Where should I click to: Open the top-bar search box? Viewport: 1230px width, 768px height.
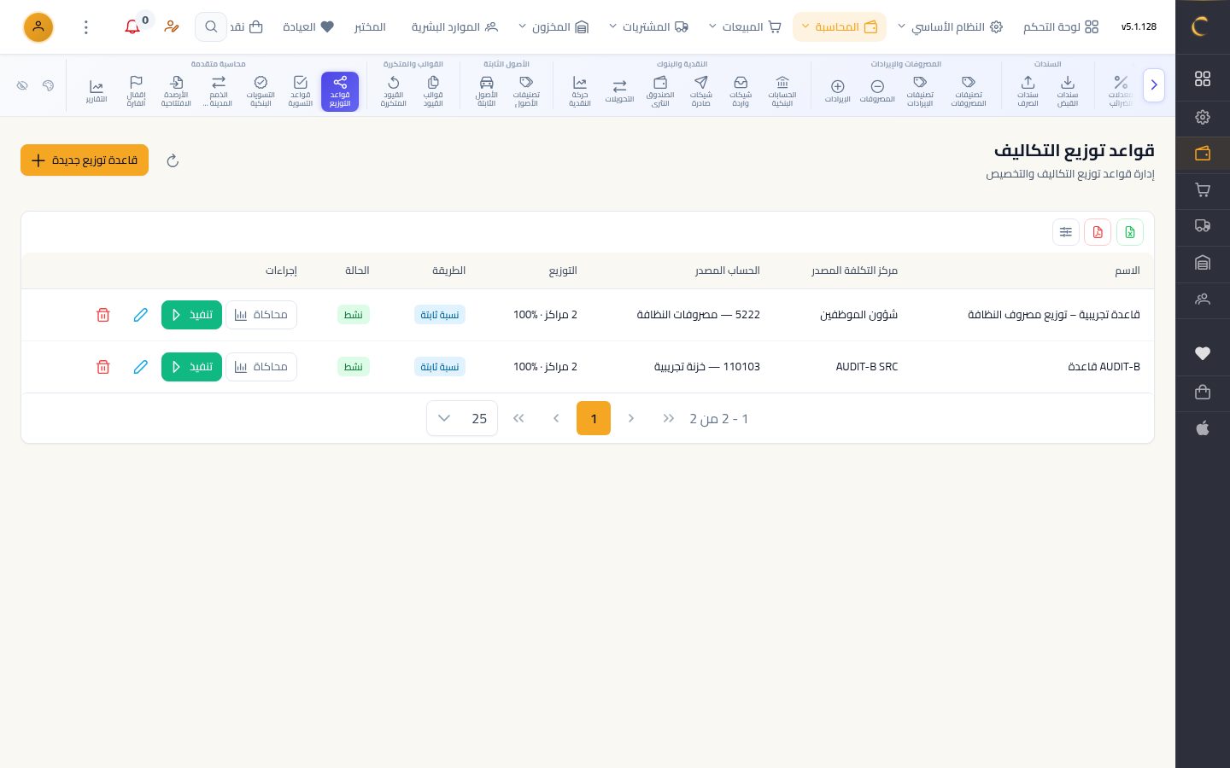click(x=211, y=27)
